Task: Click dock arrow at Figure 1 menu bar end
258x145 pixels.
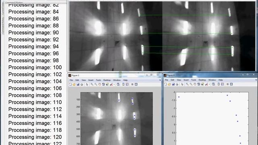Action: pyautogui.click(x=160, y=80)
